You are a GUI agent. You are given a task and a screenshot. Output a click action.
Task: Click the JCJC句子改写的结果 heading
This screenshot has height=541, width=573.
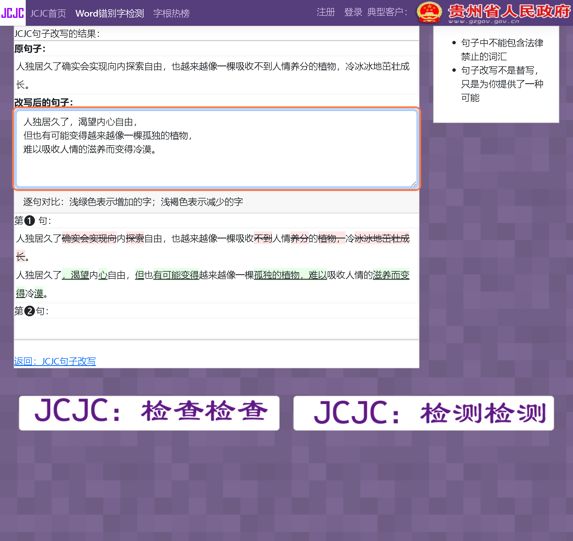click(x=57, y=34)
